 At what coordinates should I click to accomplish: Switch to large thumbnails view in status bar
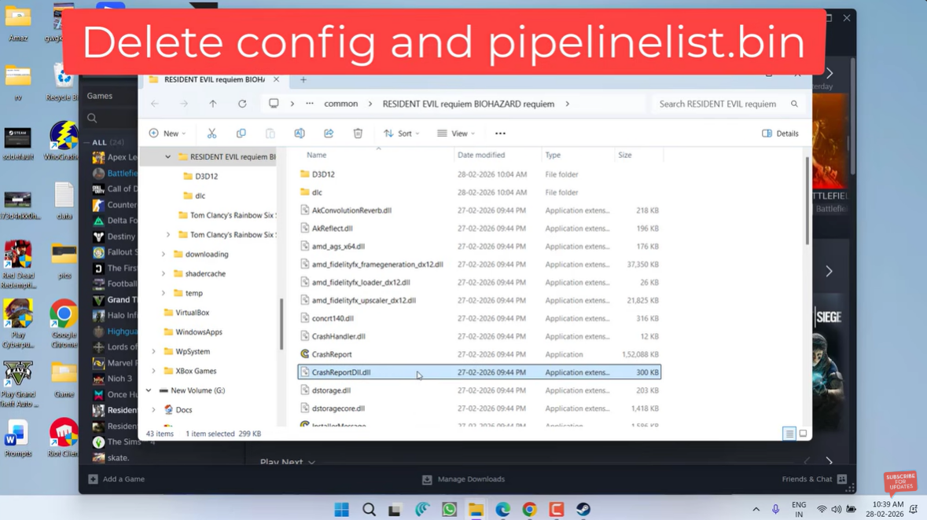coord(803,434)
